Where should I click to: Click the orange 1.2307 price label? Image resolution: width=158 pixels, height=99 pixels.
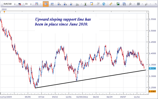(152, 91)
